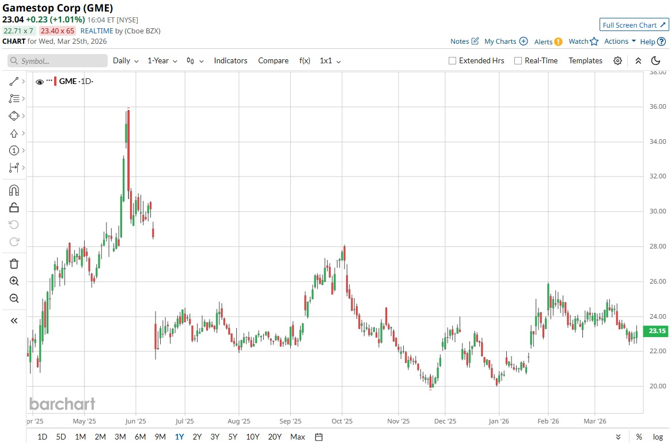Collapse the chart header with up chevrons
The height and width of the screenshot is (443, 671).
pos(638,61)
